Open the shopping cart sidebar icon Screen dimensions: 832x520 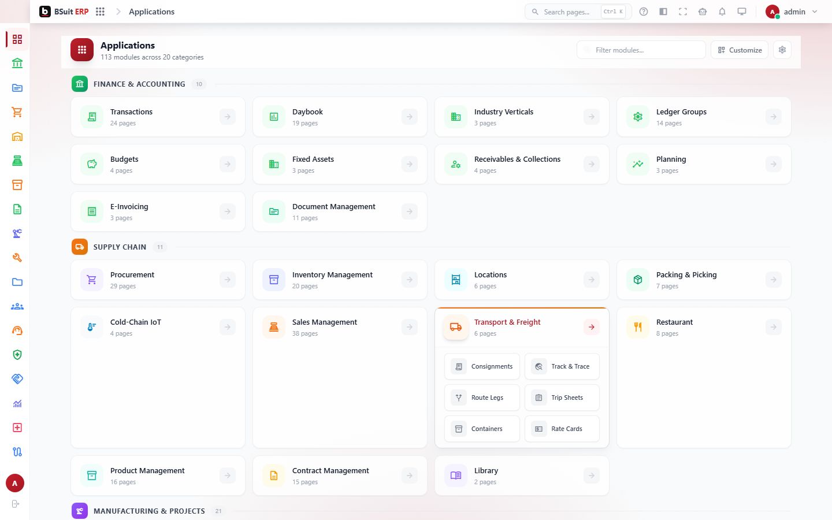point(17,112)
